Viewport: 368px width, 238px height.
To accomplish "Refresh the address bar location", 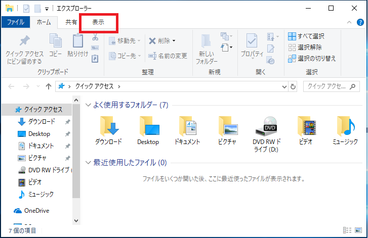I will tap(293, 87).
